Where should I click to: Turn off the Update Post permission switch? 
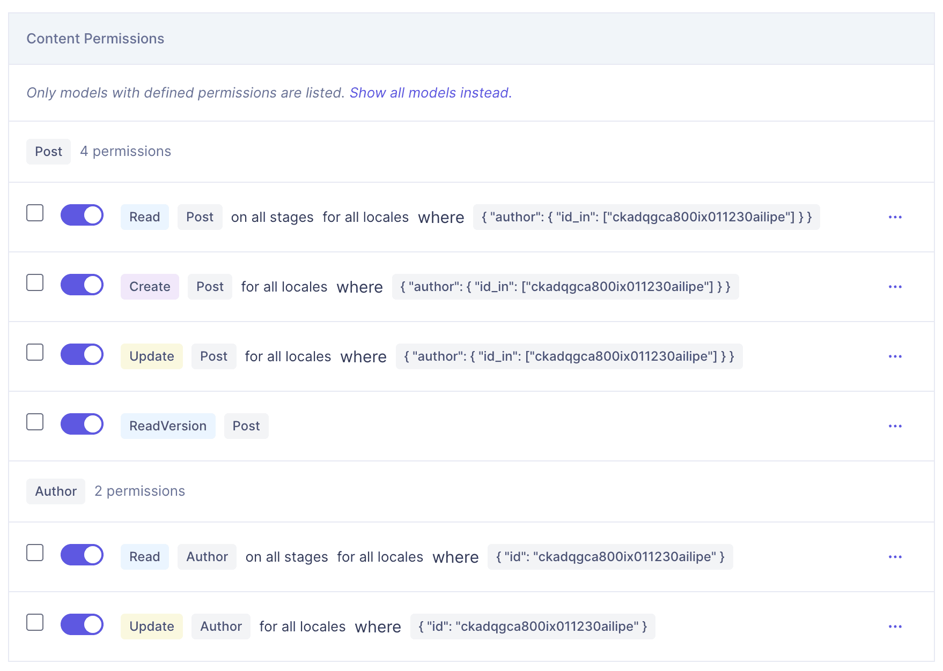[x=82, y=354]
